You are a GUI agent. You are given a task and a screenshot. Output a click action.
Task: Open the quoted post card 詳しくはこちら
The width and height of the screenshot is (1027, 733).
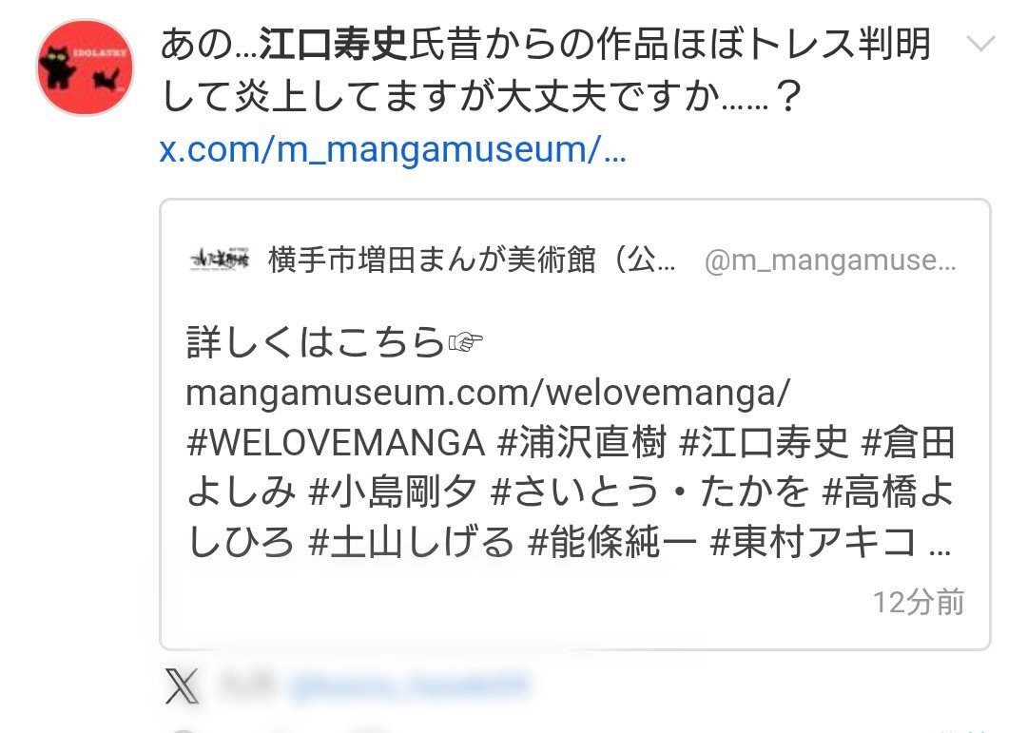[x=575, y=424]
